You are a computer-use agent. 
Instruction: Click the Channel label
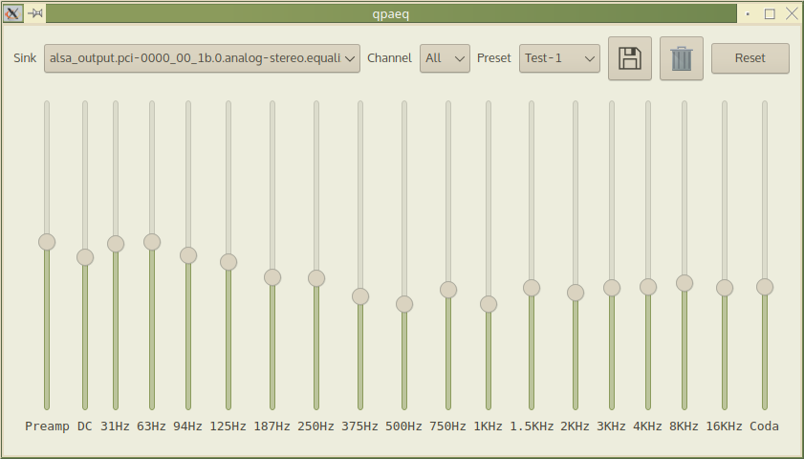[389, 58]
